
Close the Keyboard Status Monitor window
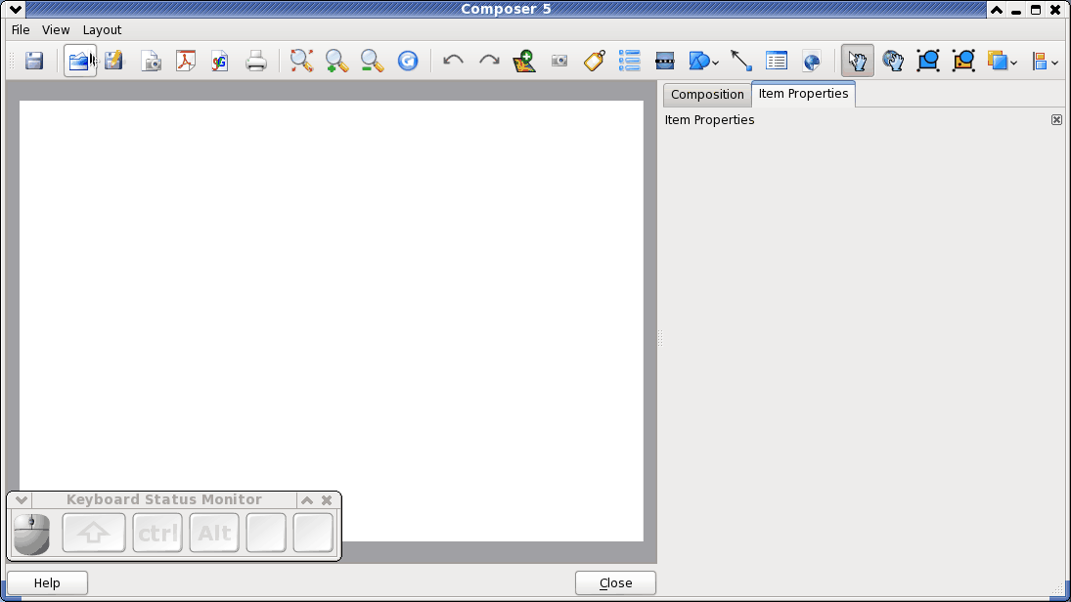(x=327, y=500)
